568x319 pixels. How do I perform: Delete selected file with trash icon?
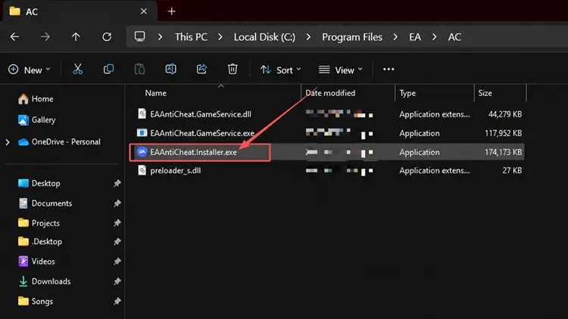pyautogui.click(x=233, y=69)
